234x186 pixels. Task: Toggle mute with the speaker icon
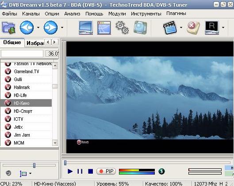point(8,173)
